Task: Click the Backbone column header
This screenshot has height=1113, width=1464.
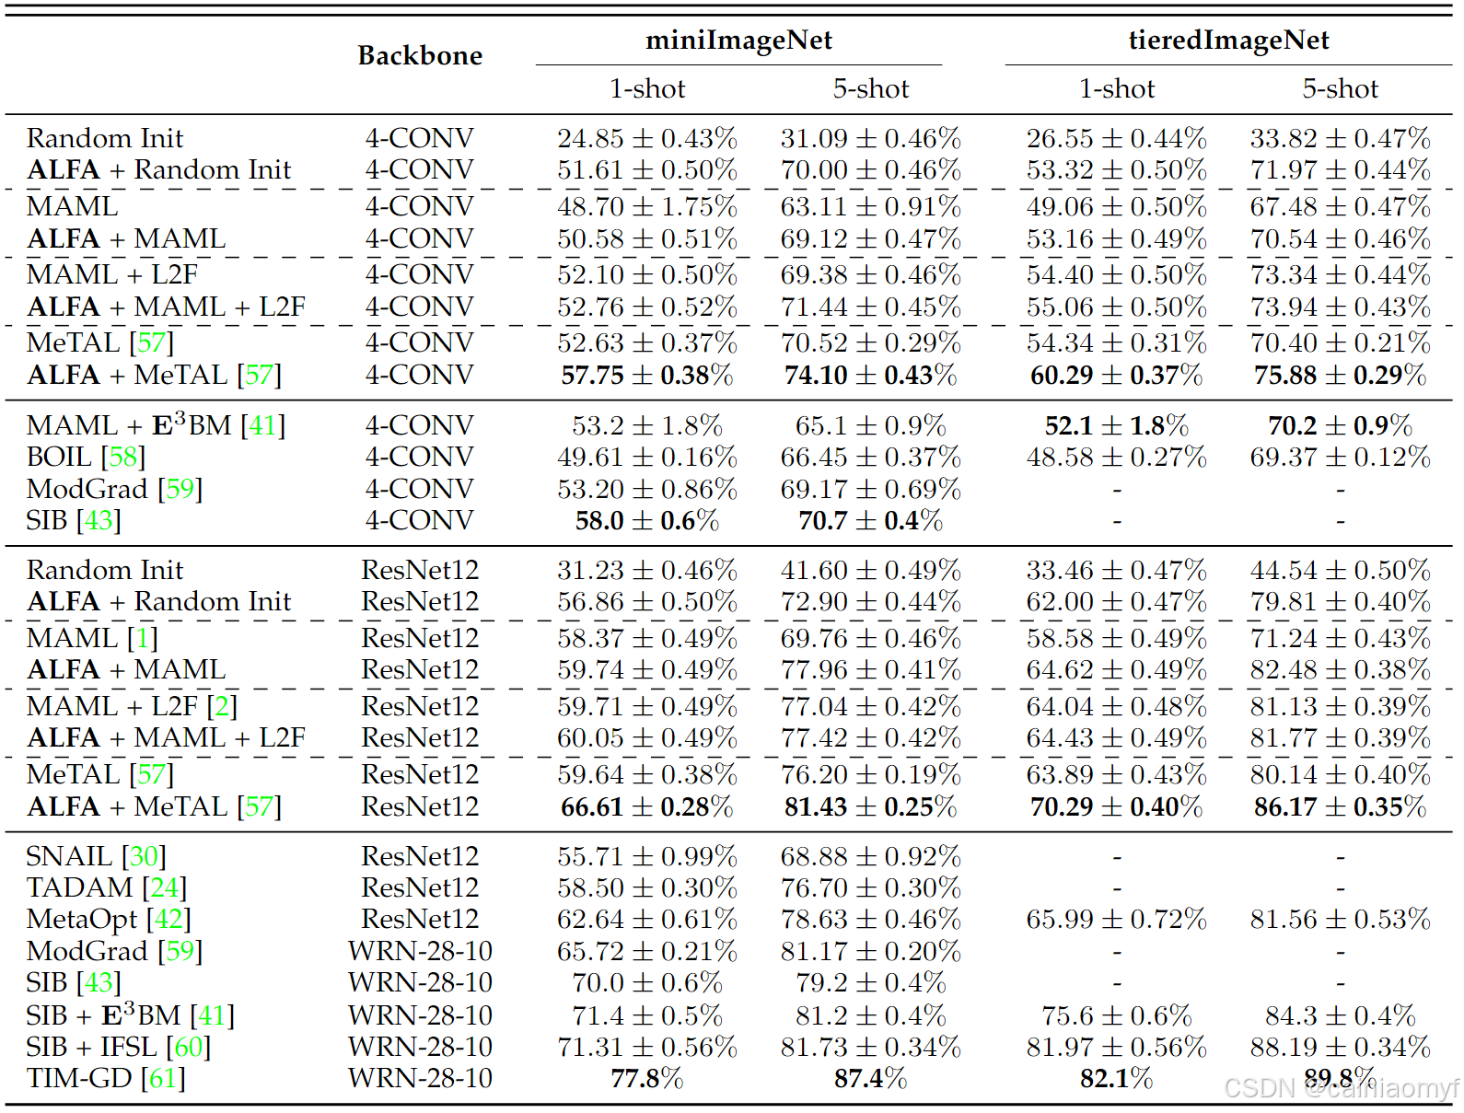Action: click(420, 56)
